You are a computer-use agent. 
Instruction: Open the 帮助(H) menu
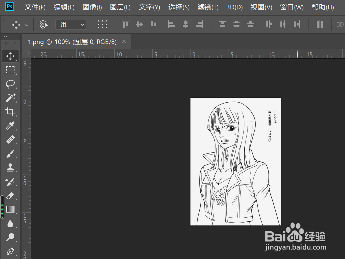point(323,7)
